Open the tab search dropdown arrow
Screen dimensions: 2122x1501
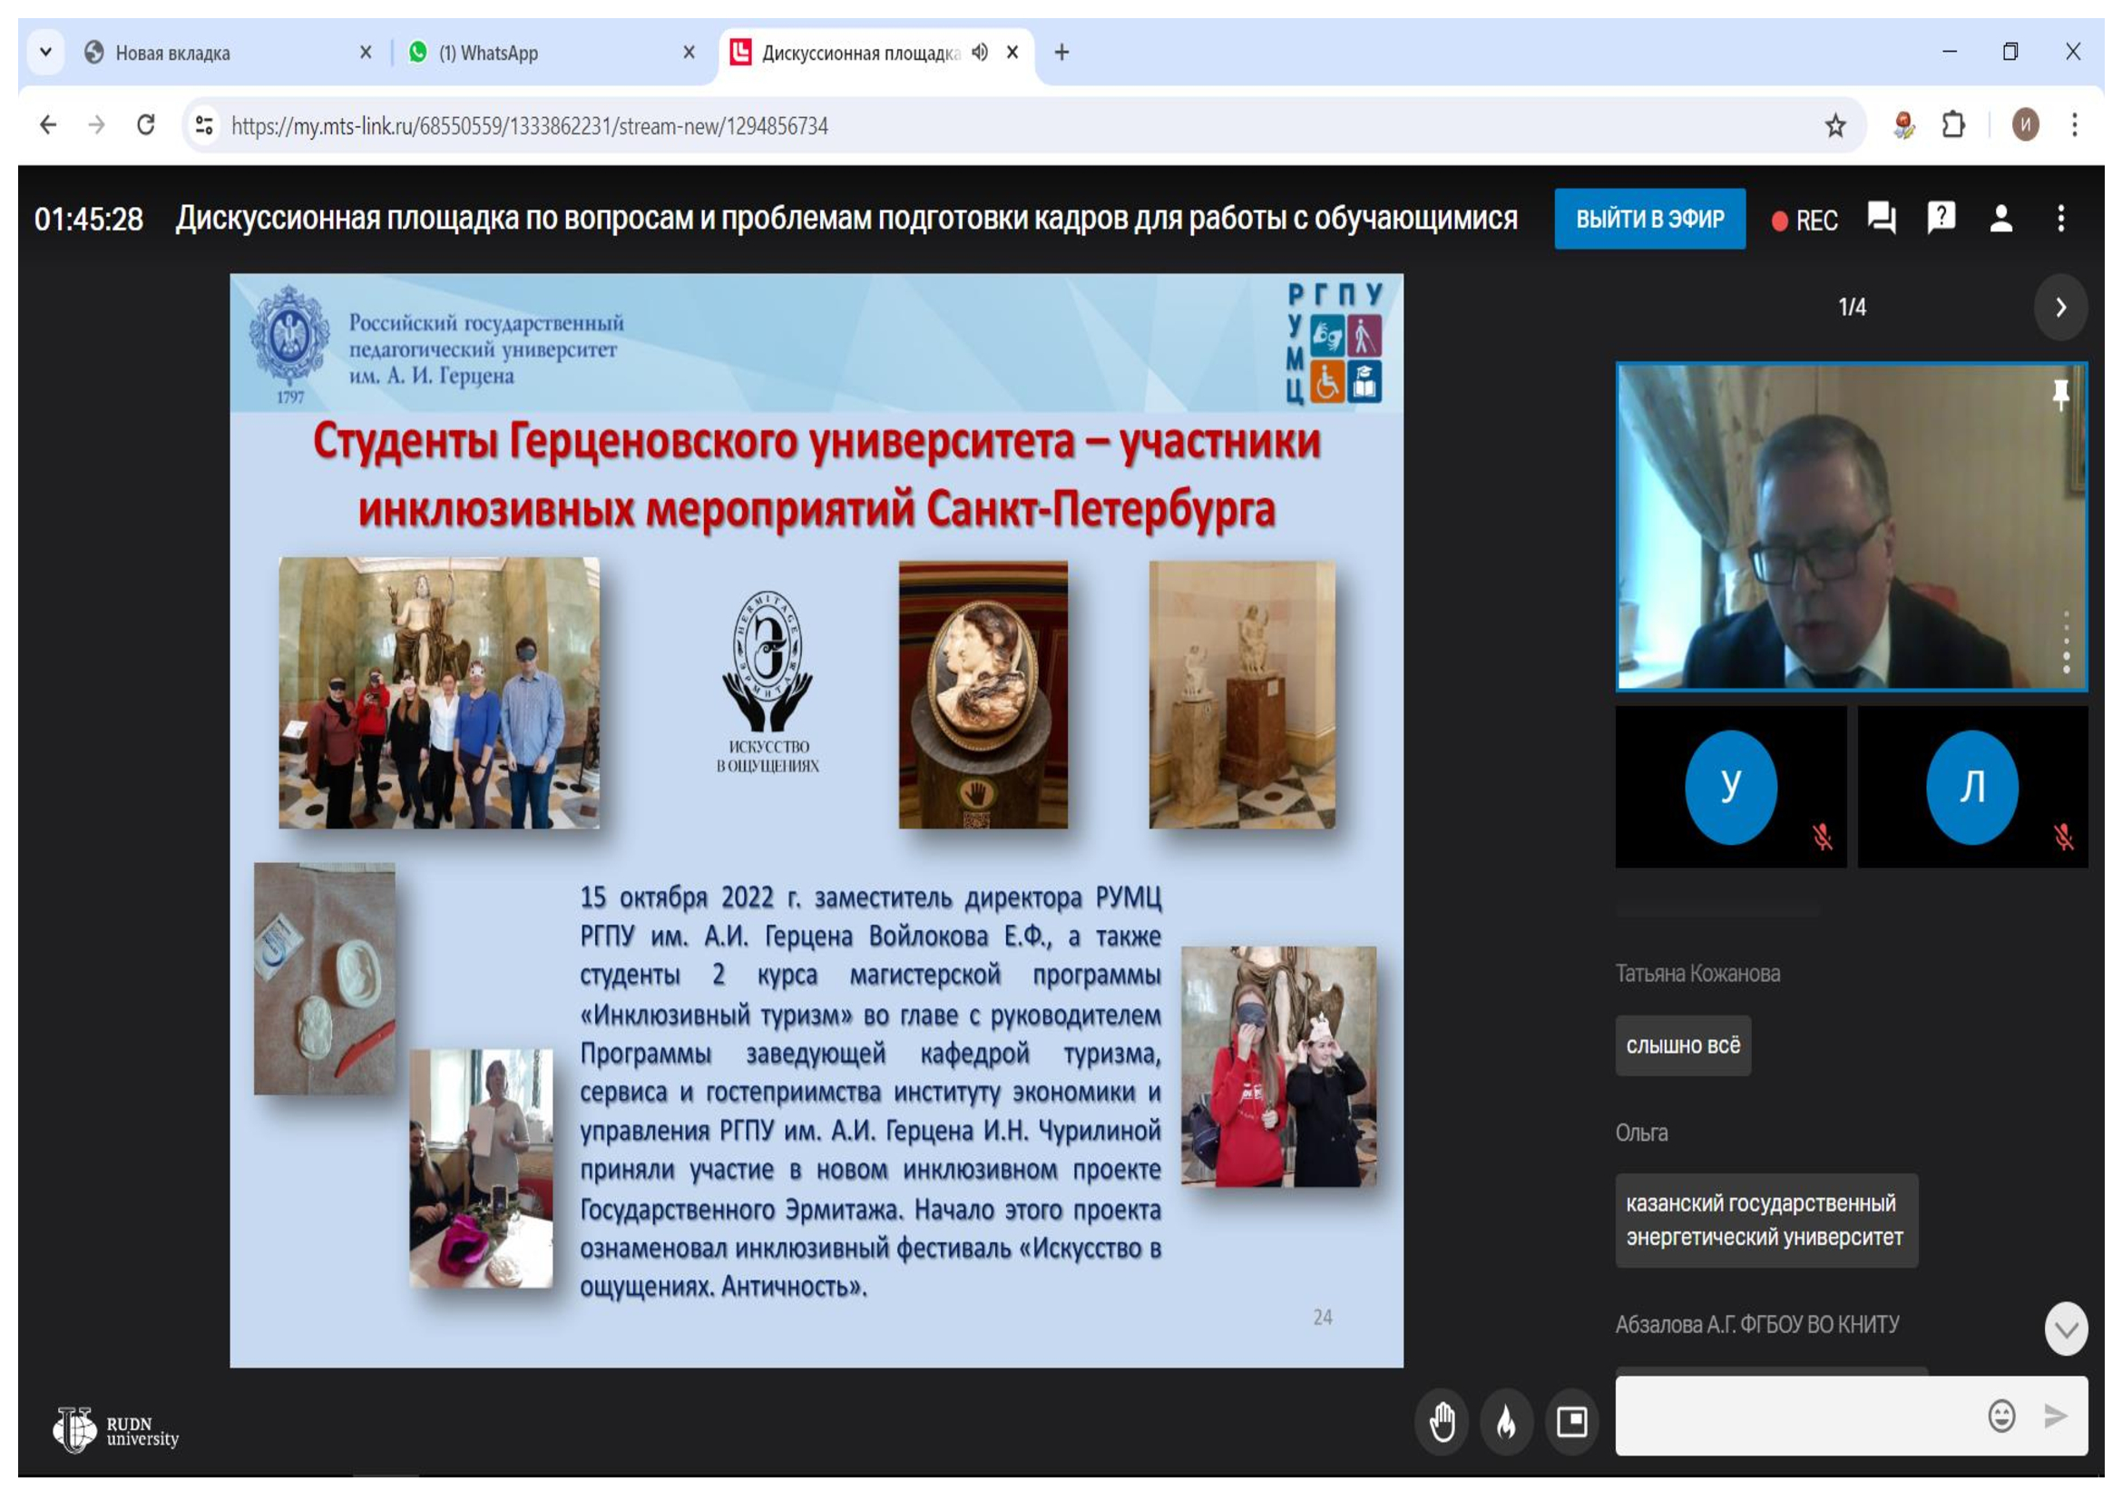45,53
